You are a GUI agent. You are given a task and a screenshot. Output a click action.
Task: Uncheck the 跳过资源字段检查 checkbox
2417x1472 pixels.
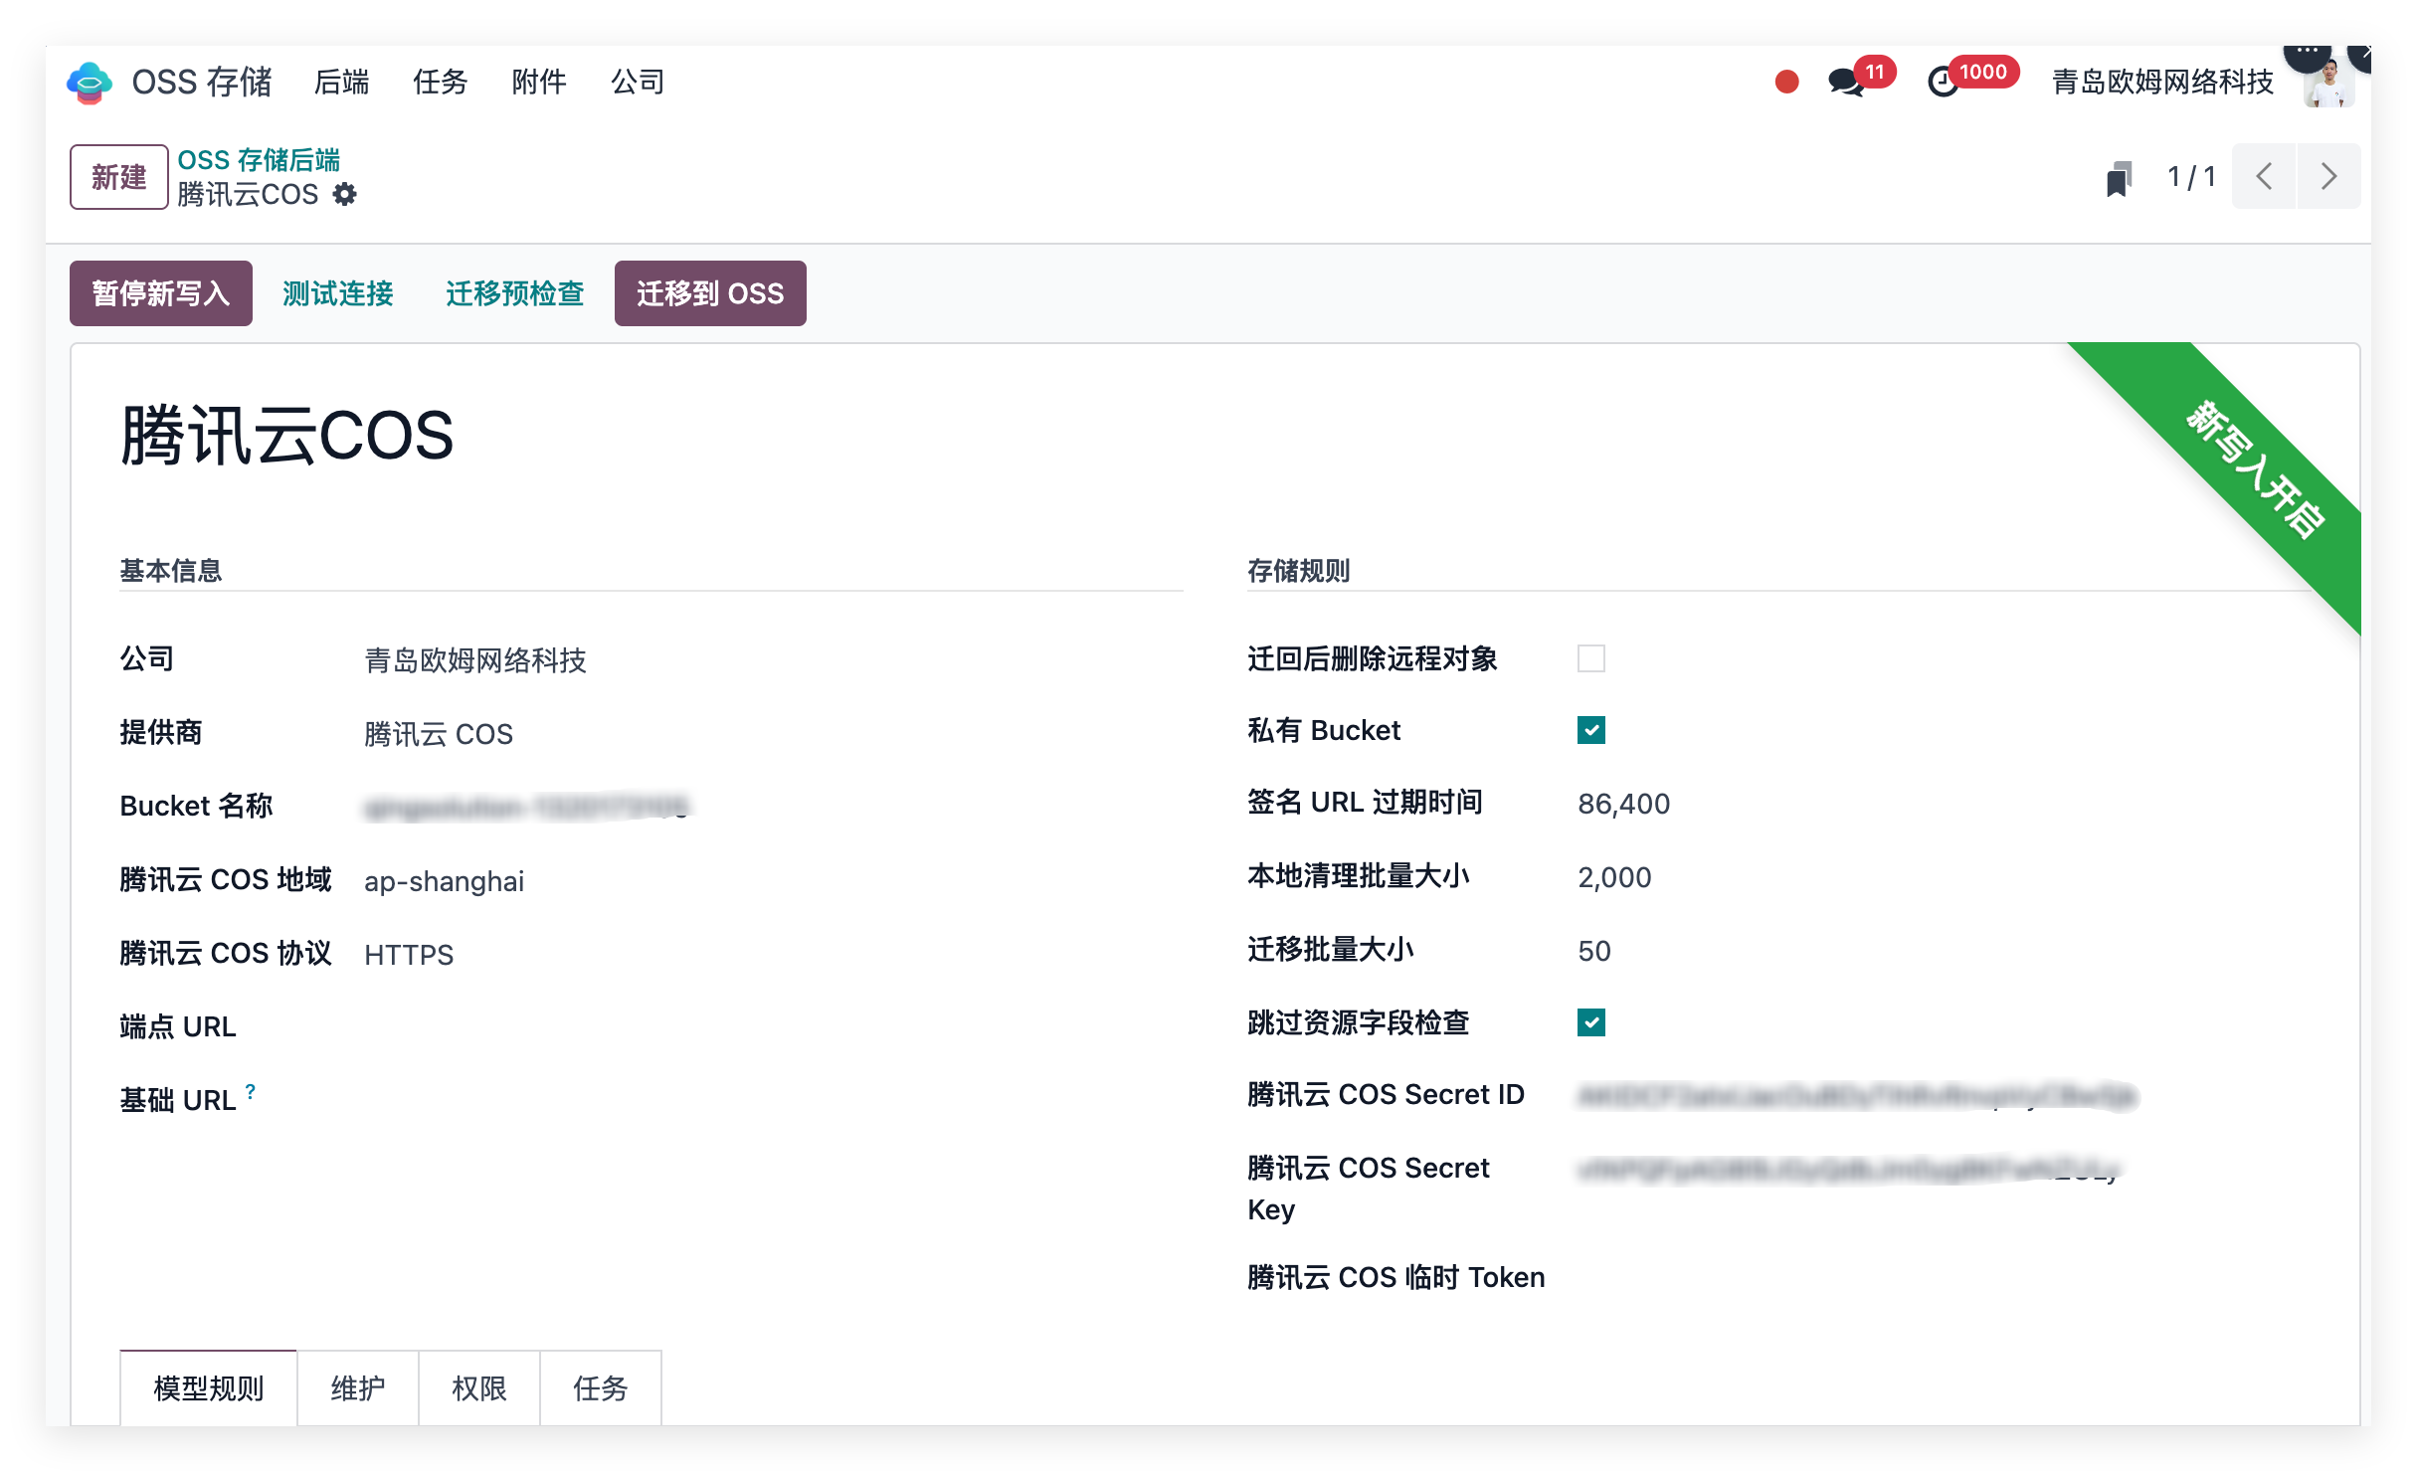point(1590,1022)
